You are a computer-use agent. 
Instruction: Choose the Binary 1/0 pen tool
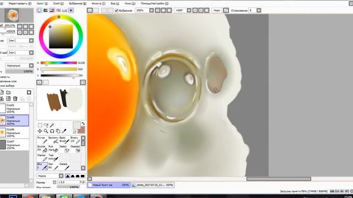[x=75, y=140]
